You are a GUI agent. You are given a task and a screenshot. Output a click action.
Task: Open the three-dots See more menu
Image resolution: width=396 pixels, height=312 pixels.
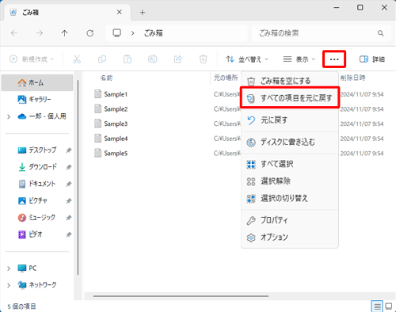coord(334,59)
